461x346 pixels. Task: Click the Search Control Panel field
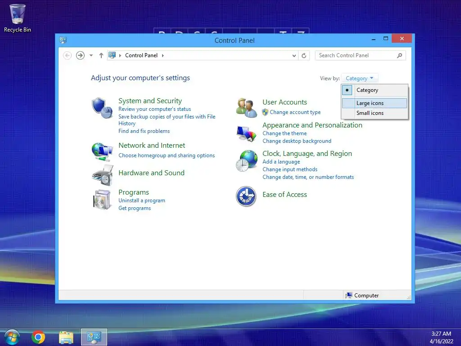tap(361, 55)
